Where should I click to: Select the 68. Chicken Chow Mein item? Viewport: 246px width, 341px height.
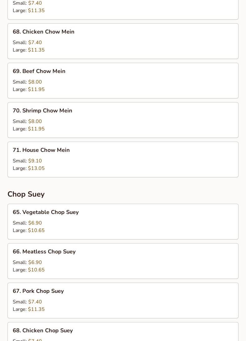[x=123, y=41]
